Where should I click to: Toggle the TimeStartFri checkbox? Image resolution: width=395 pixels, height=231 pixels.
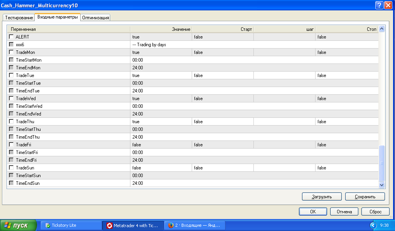tap(11, 152)
